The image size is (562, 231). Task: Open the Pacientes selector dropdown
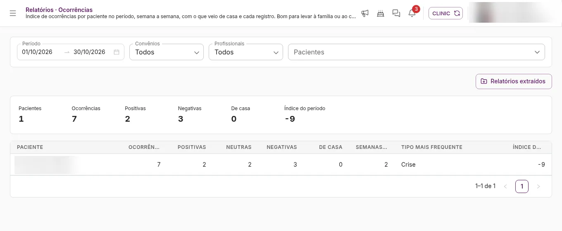417,52
